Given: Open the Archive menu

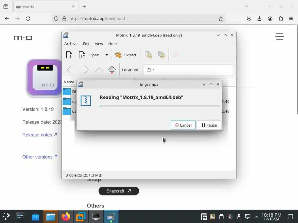Looking at the screenshot, I should click(71, 44).
